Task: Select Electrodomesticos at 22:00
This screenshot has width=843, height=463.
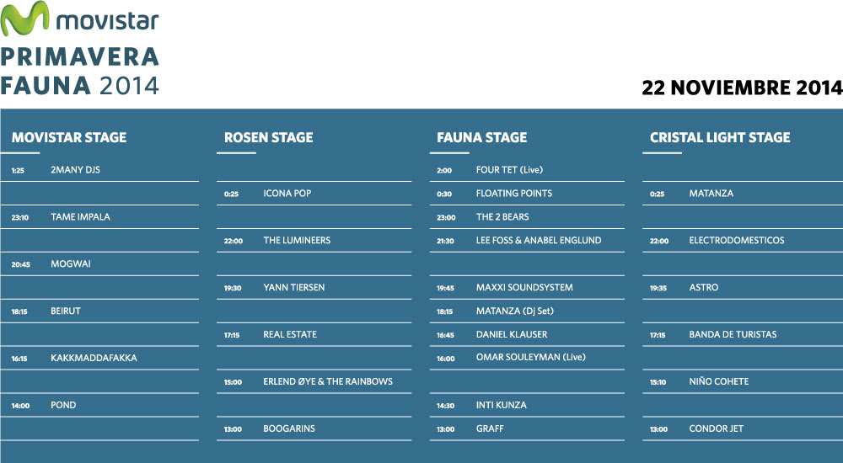Action: pos(743,241)
